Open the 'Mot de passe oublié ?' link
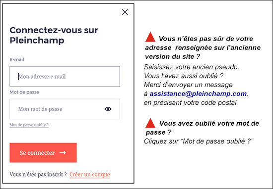 [x=29, y=125]
